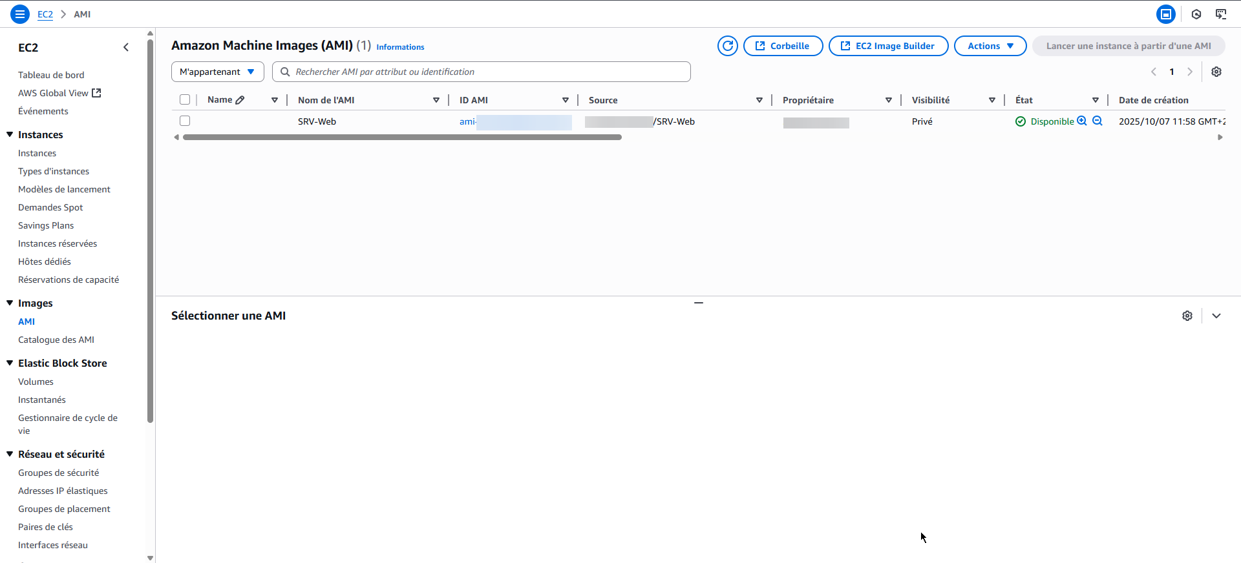This screenshot has height=563, width=1241.
Task: Click the pencil icon beside Name column
Action: pos(240,100)
